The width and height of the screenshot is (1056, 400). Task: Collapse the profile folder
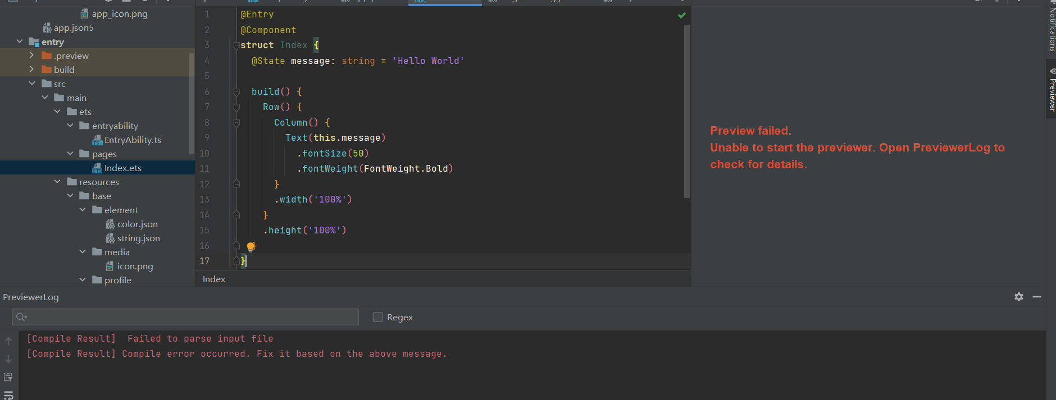coord(83,280)
